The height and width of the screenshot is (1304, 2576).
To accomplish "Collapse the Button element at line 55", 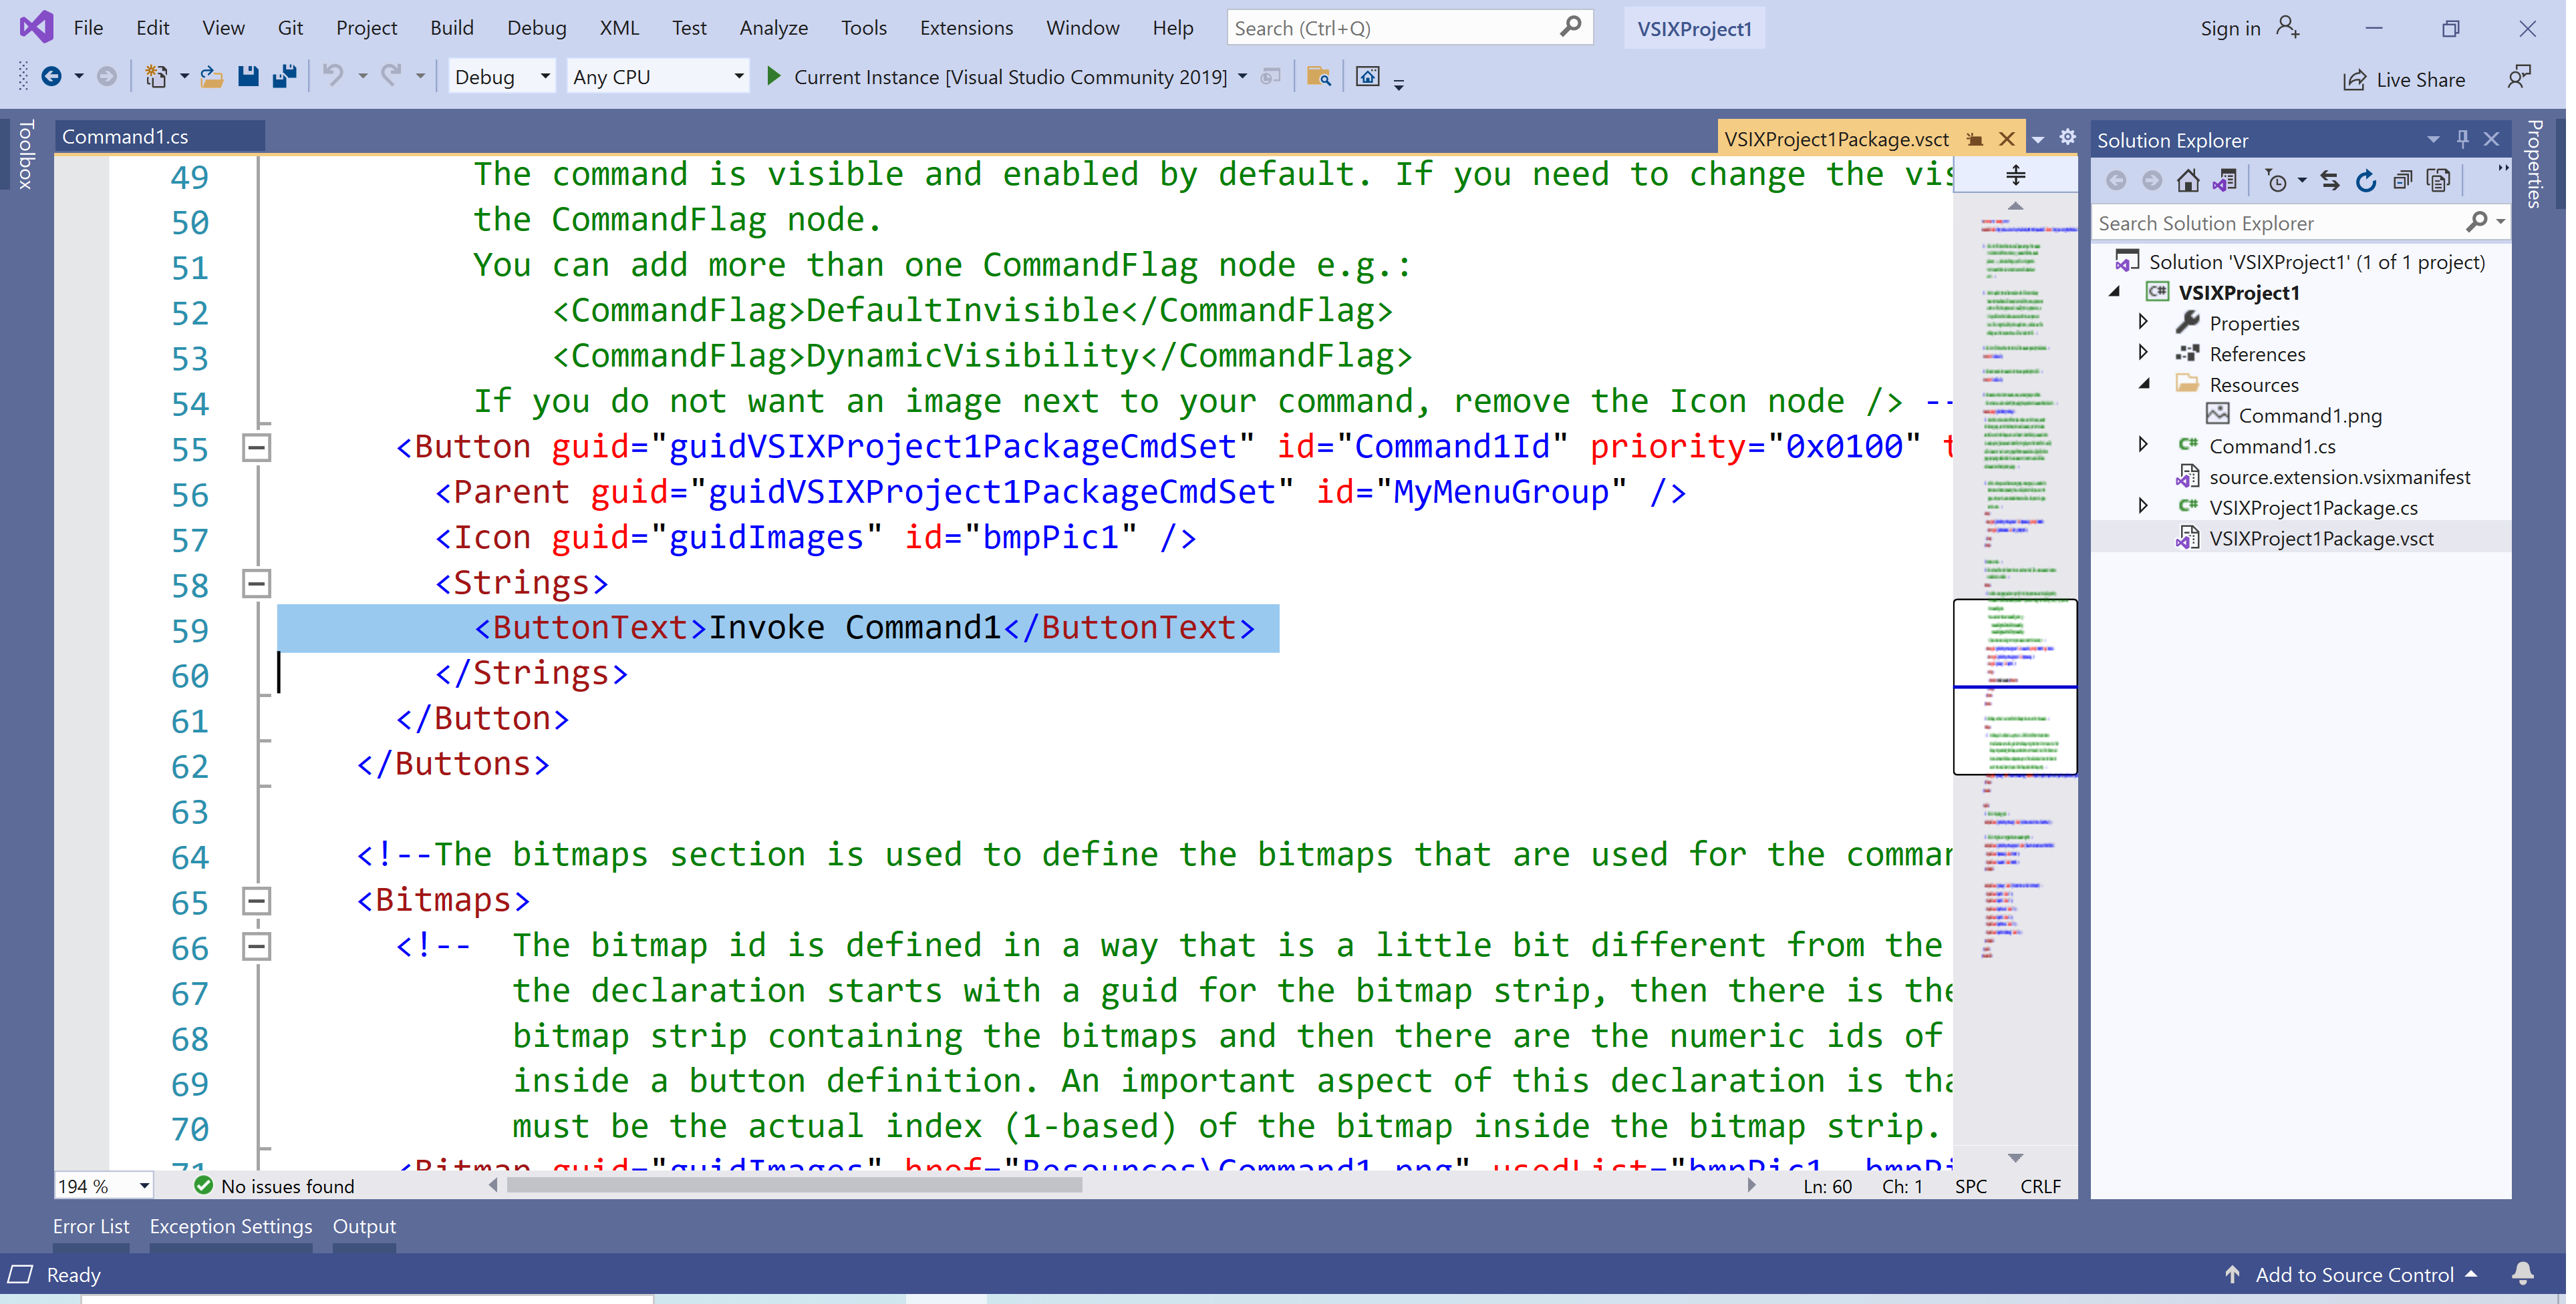I will click(x=256, y=447).
